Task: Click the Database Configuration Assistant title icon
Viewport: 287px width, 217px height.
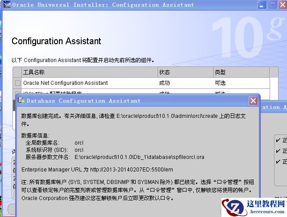Action: 21,100
